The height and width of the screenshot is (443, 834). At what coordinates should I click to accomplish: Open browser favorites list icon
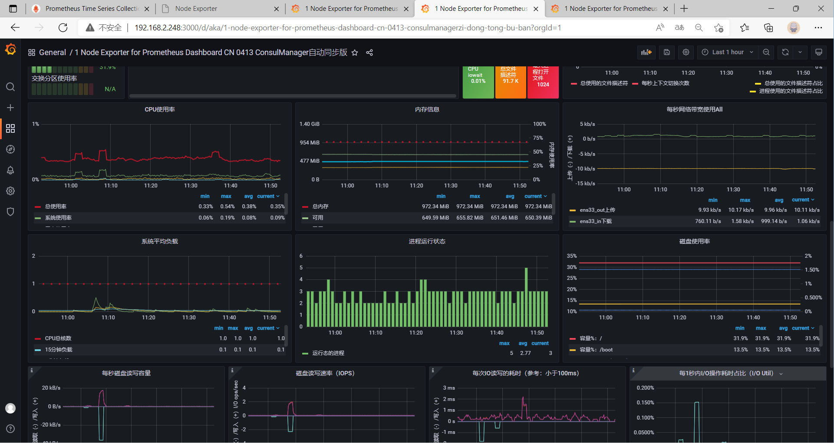pos(745,28)
